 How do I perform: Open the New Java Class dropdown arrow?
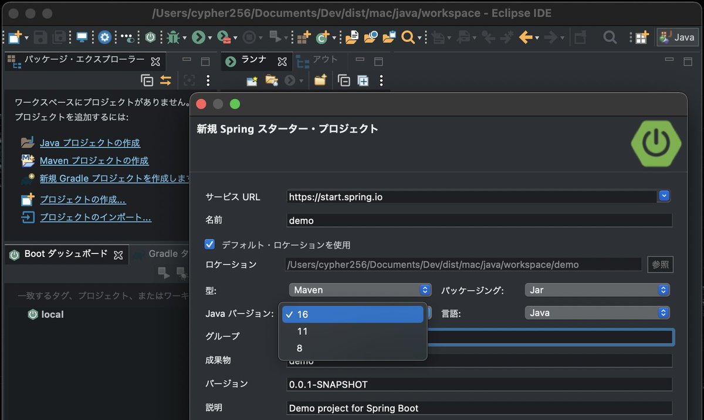(x=334, y=38)
